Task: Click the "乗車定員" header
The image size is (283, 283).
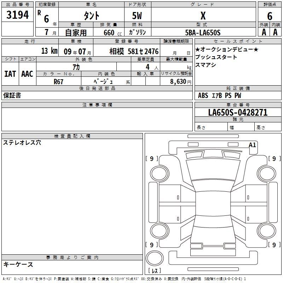Action: coord(145,59)
